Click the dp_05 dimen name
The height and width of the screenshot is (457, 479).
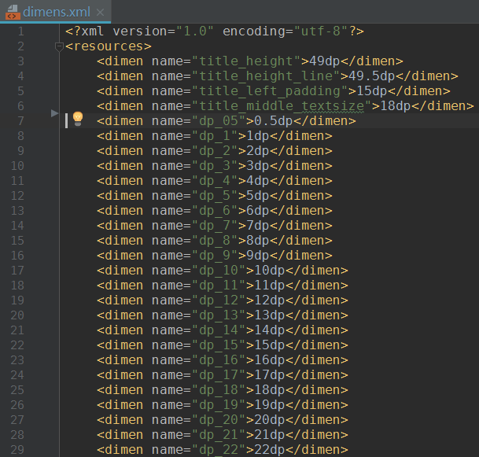(219, 121)
